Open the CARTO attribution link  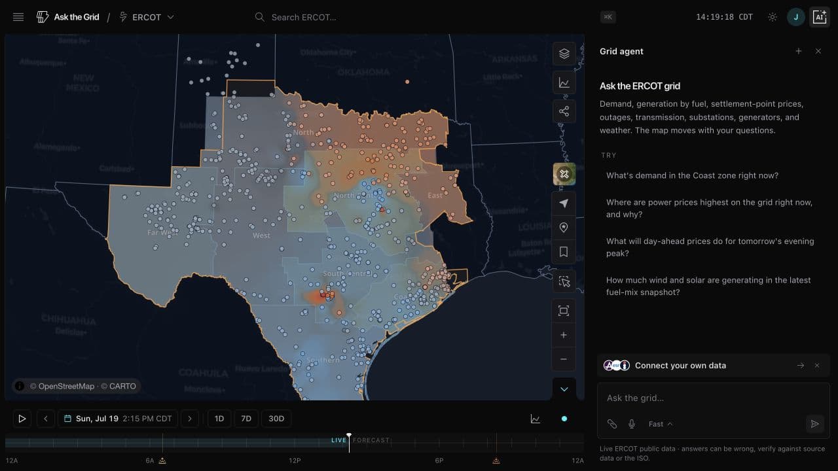(118, 386)
